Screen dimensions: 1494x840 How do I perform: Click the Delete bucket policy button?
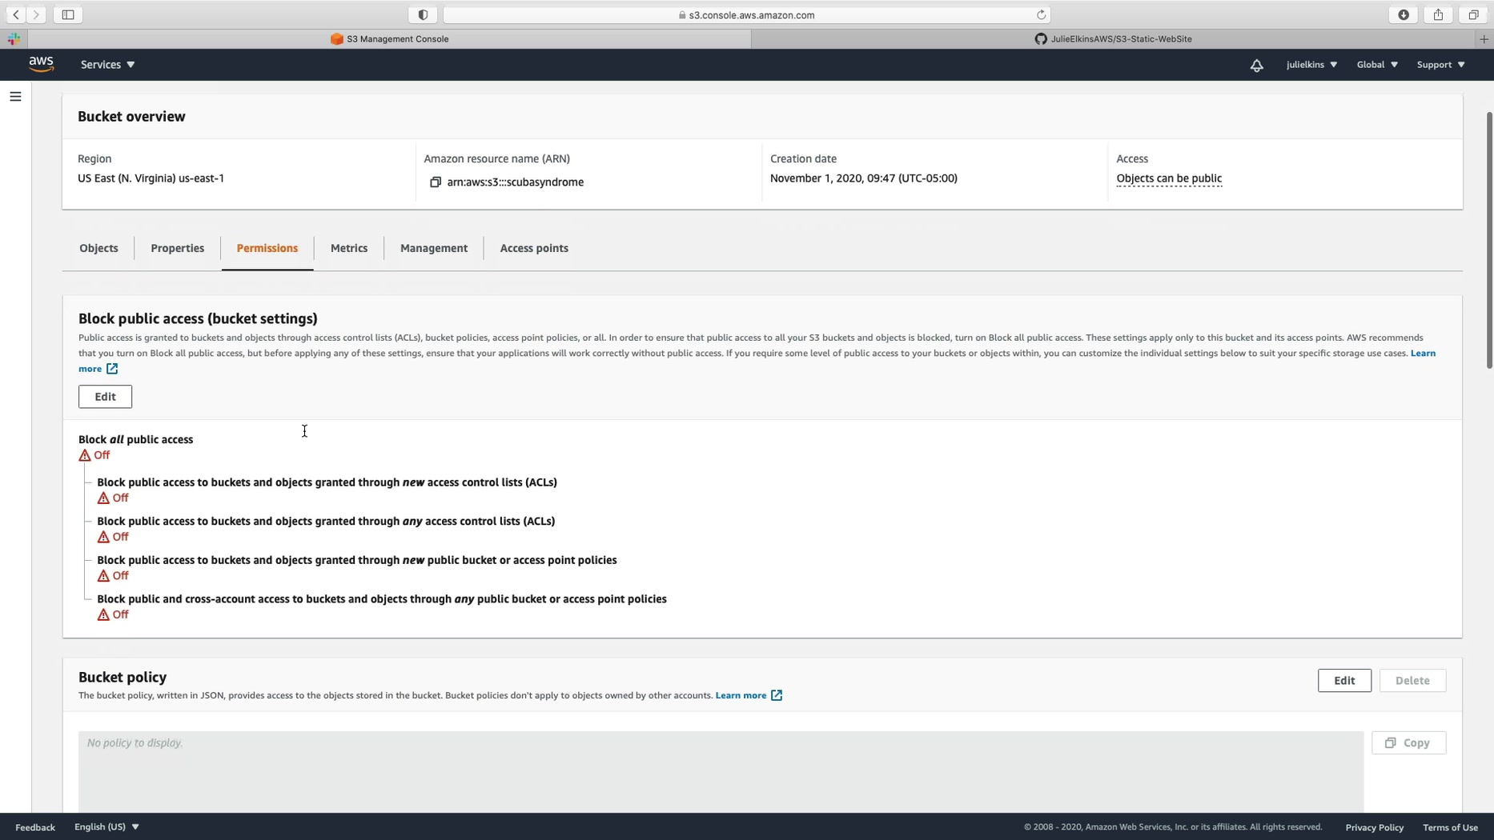(x=1412, y=681)
